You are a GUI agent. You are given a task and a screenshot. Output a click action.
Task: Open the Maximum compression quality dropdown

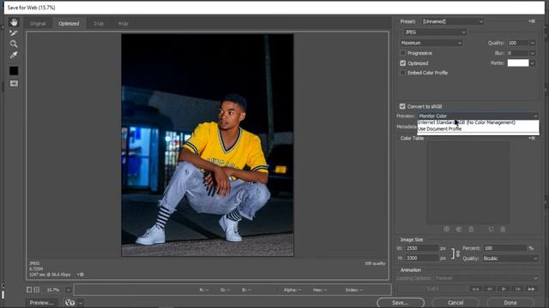click(x=431, y=43)
